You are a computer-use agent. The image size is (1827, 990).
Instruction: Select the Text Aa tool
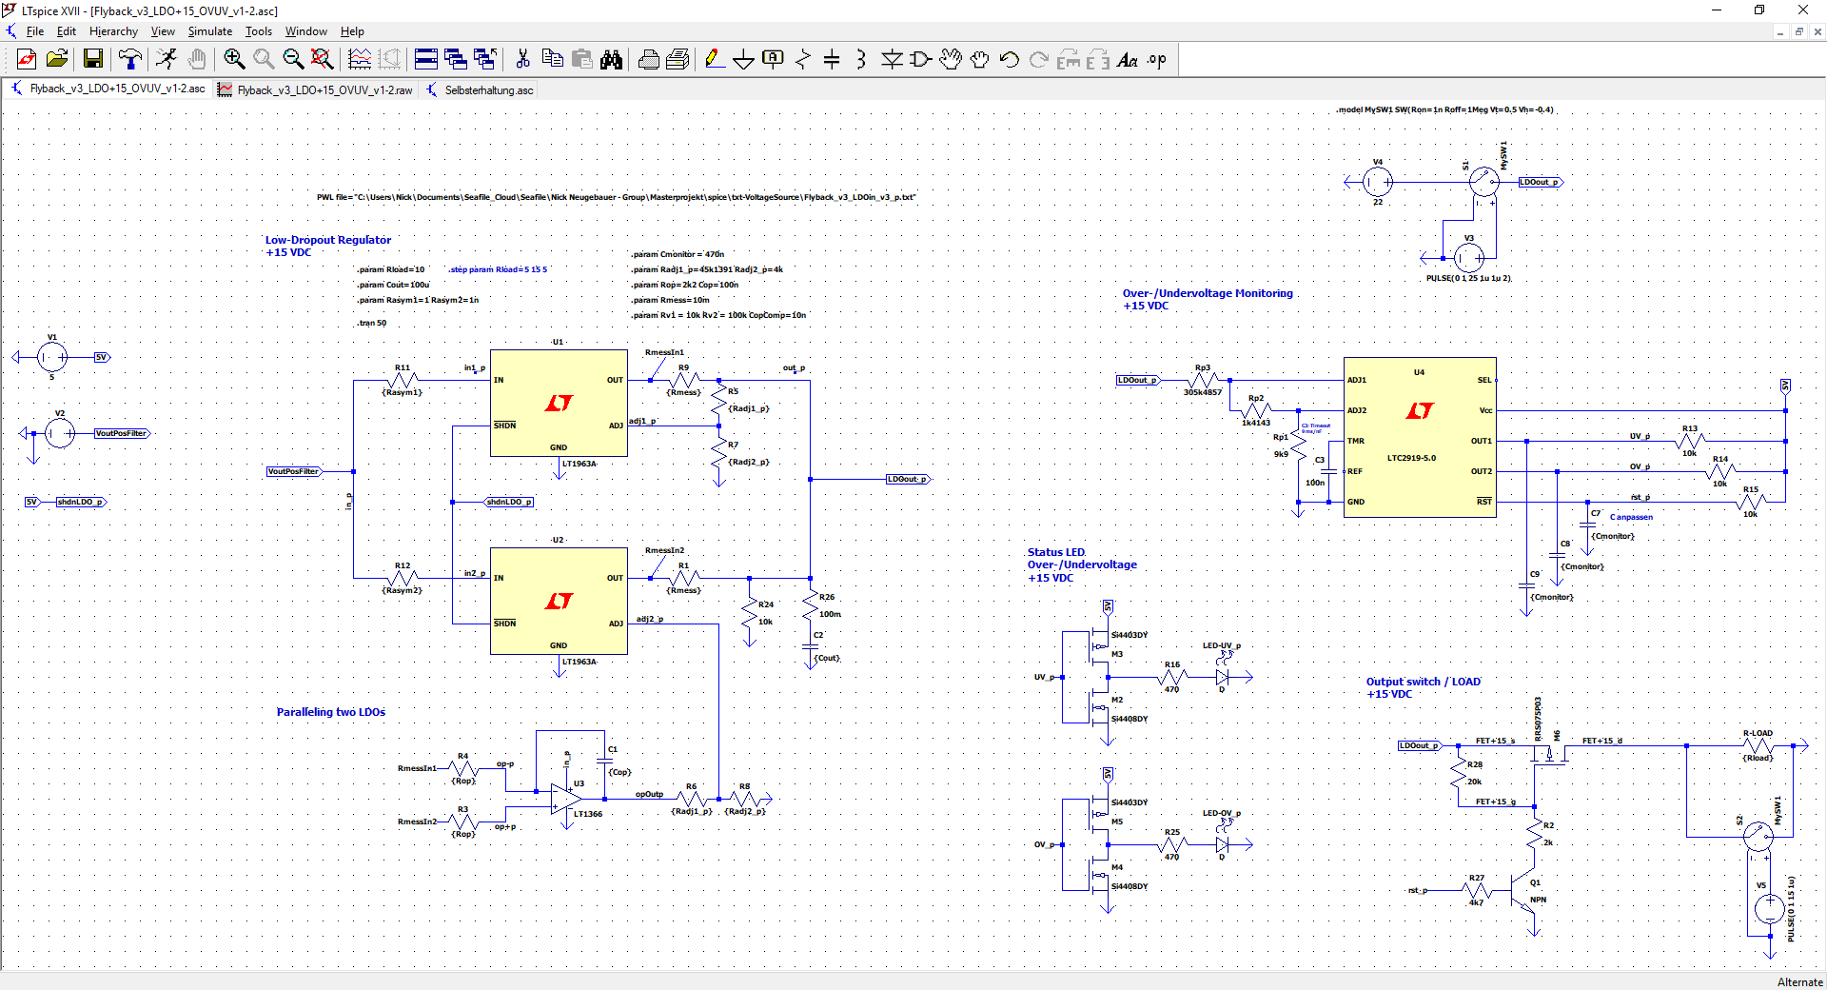coord(1128,59)
